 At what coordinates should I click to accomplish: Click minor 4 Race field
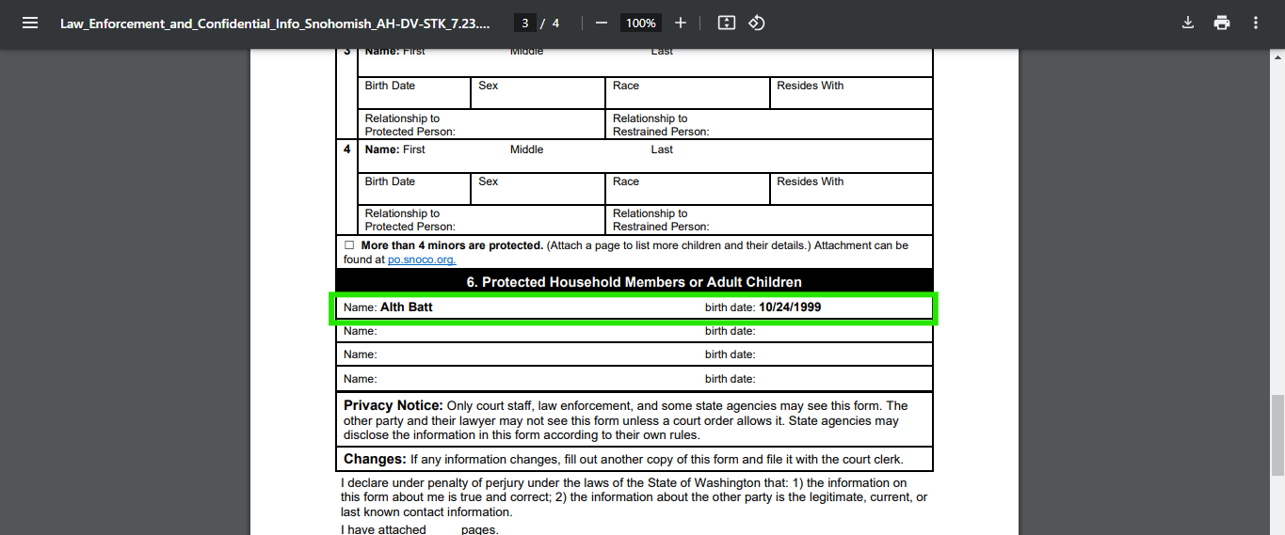point(687,189)
